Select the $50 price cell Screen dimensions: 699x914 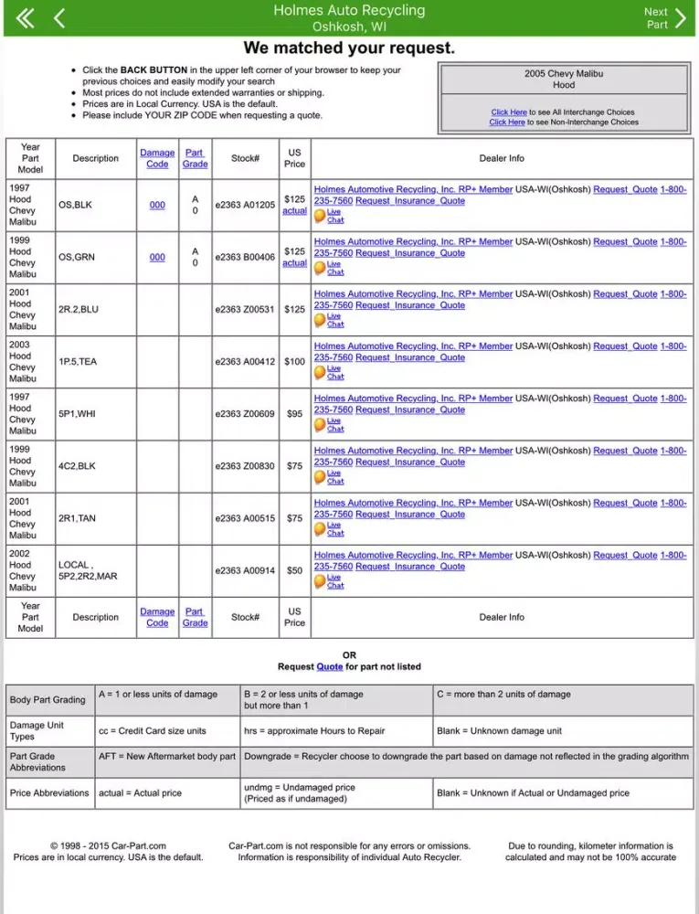(x=295, y=570)
